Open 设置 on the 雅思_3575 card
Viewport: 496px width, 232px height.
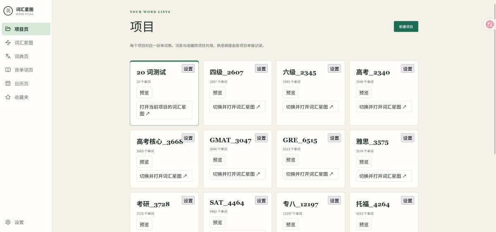pyautogui.click(x=408, y=138)
